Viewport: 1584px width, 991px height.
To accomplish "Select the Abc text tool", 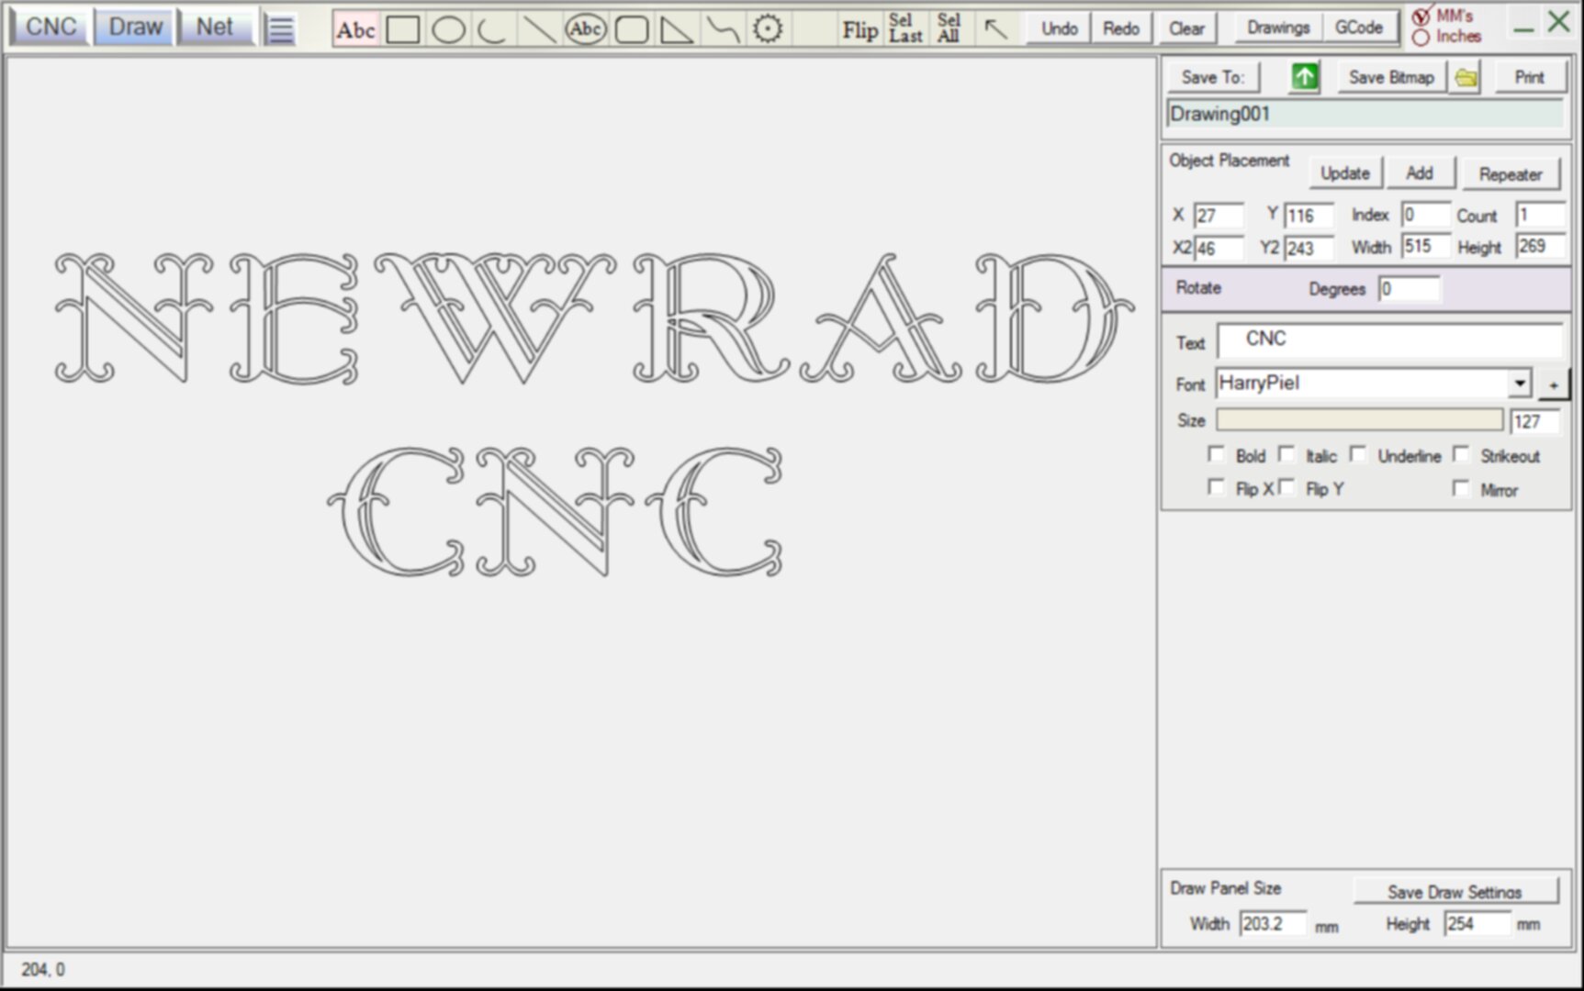I will pos(355,30).
